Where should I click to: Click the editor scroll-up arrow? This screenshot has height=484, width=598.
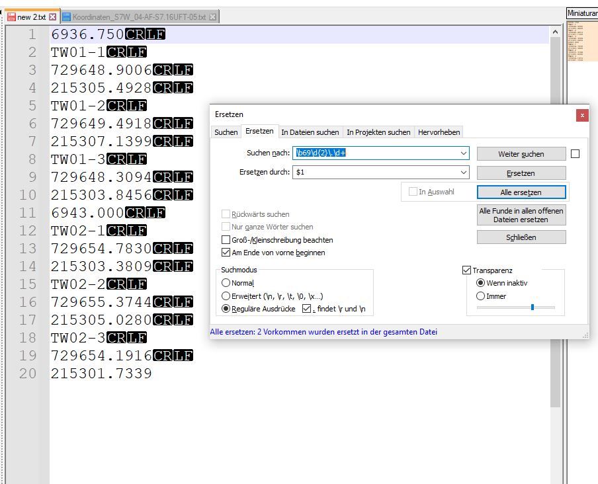(x=555, y=32)
